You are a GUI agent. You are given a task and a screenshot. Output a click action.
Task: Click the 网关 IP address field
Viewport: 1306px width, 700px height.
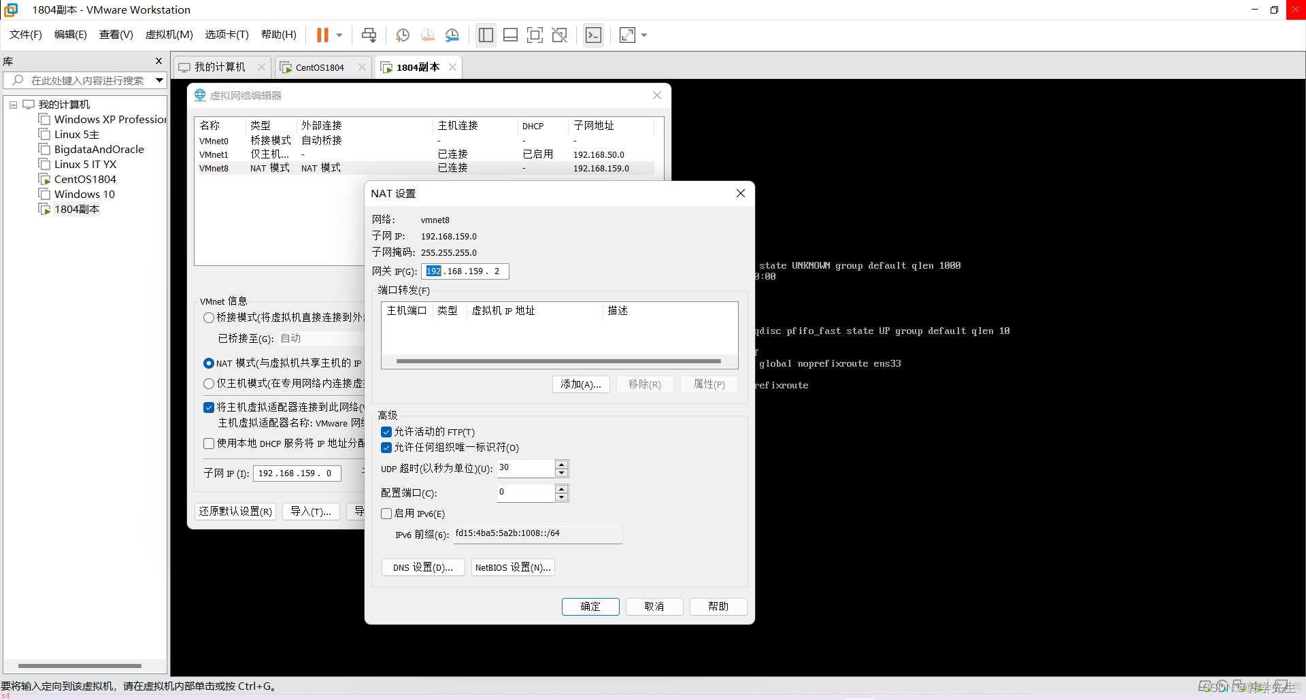(465, 271)
